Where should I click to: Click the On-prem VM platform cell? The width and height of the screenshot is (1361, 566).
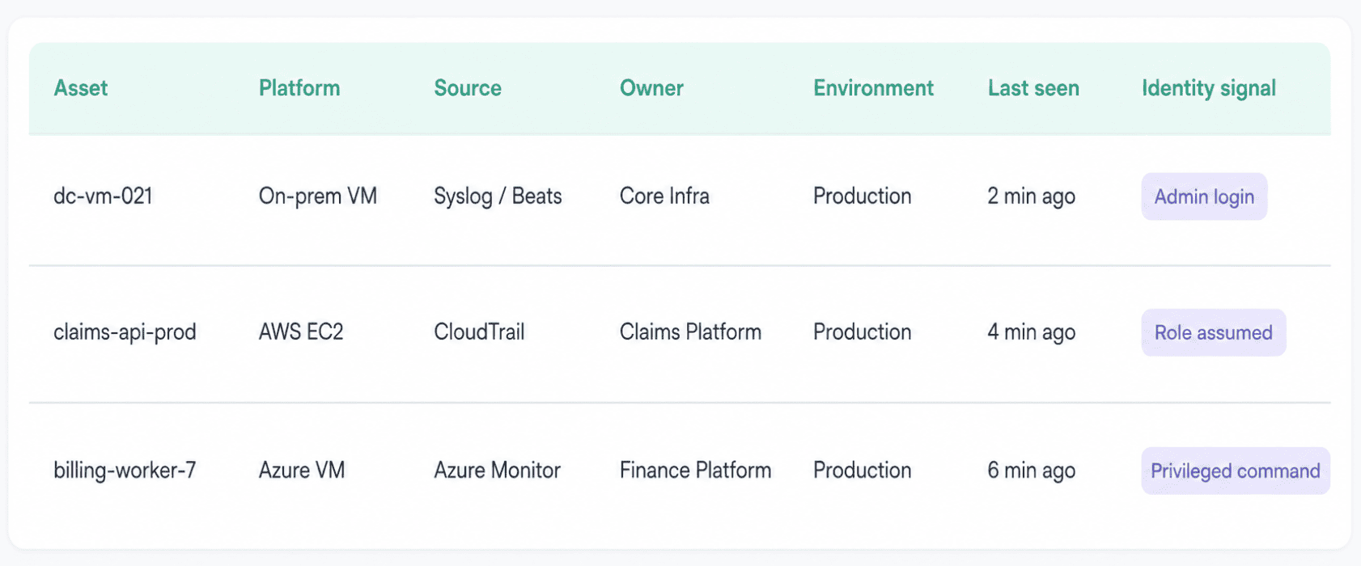318,196
